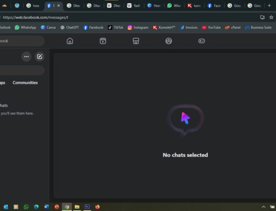
Task: Show hidden system tray icons
Action: [263, 207]
